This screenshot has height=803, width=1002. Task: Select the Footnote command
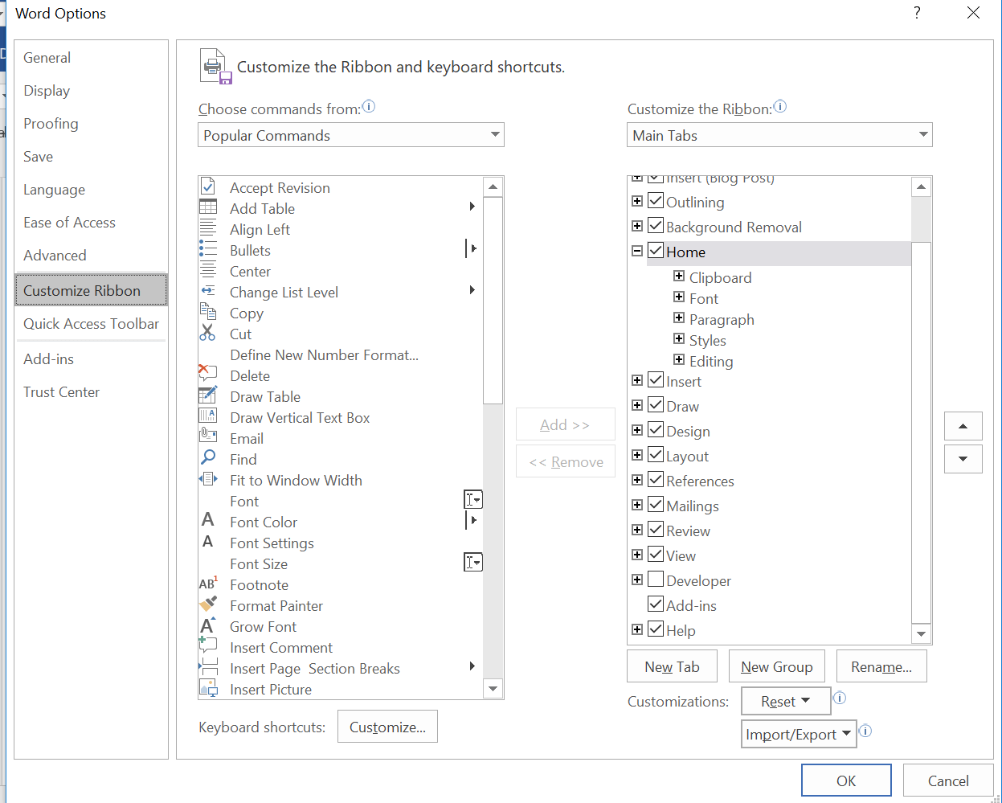(x=258, y=584)
